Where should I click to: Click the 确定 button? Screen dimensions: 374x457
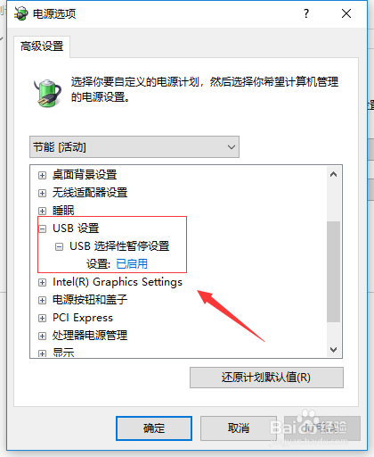[x=154, y=428]
